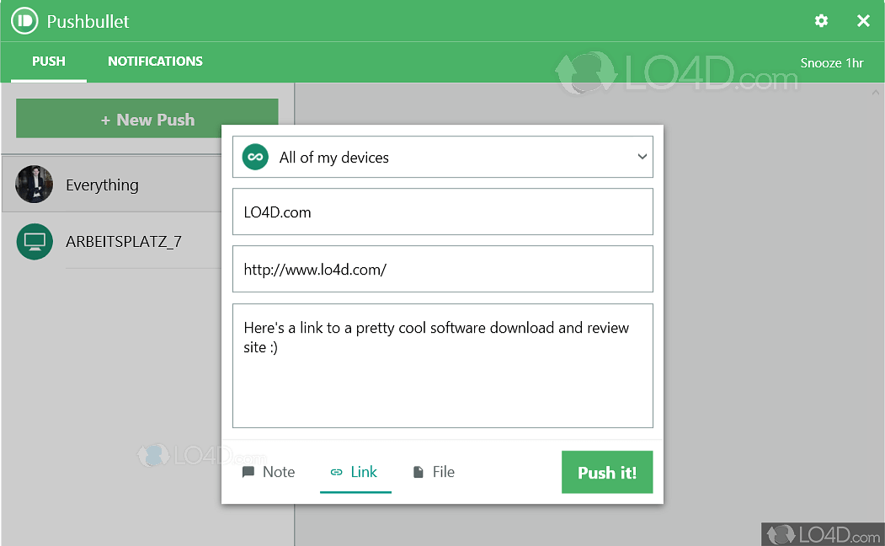Click the Pushbullet logo icon
The width and height of the screenshot is (885, 546).
[x=24, y=21]
